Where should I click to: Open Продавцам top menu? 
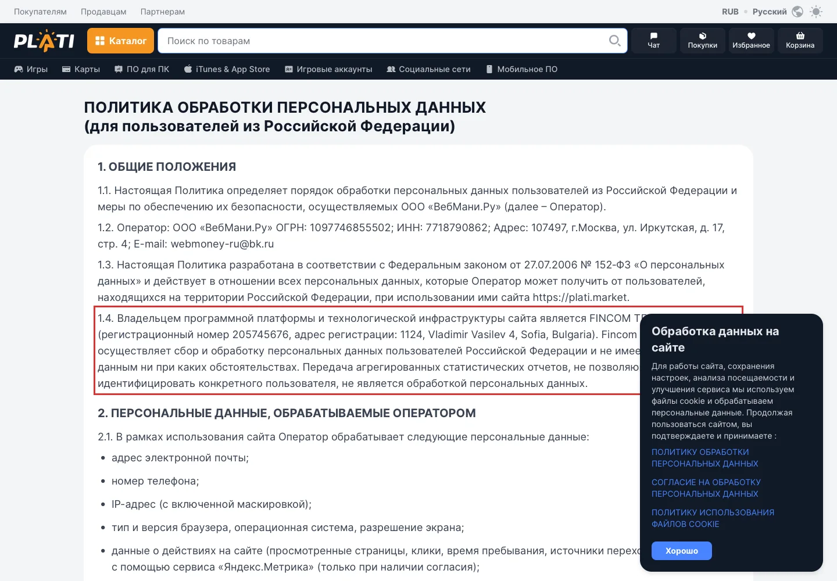(103, 12)
